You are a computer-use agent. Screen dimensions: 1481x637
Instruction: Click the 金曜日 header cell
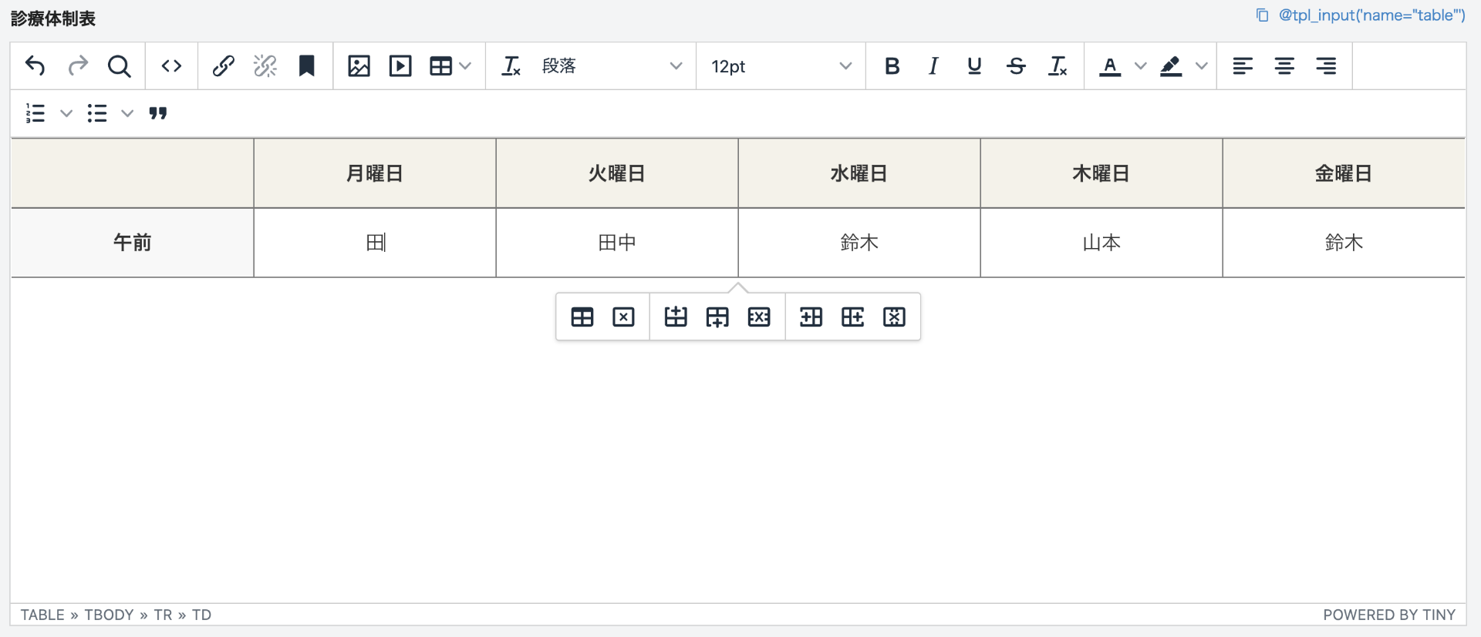tap(1344, 173)
